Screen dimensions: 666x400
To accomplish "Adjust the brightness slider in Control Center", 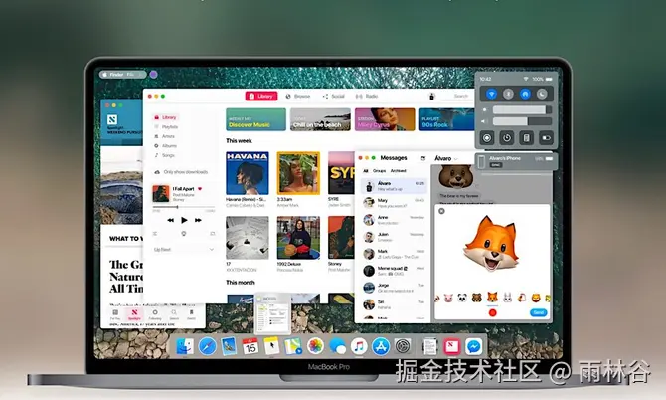I will coord(522,110).
